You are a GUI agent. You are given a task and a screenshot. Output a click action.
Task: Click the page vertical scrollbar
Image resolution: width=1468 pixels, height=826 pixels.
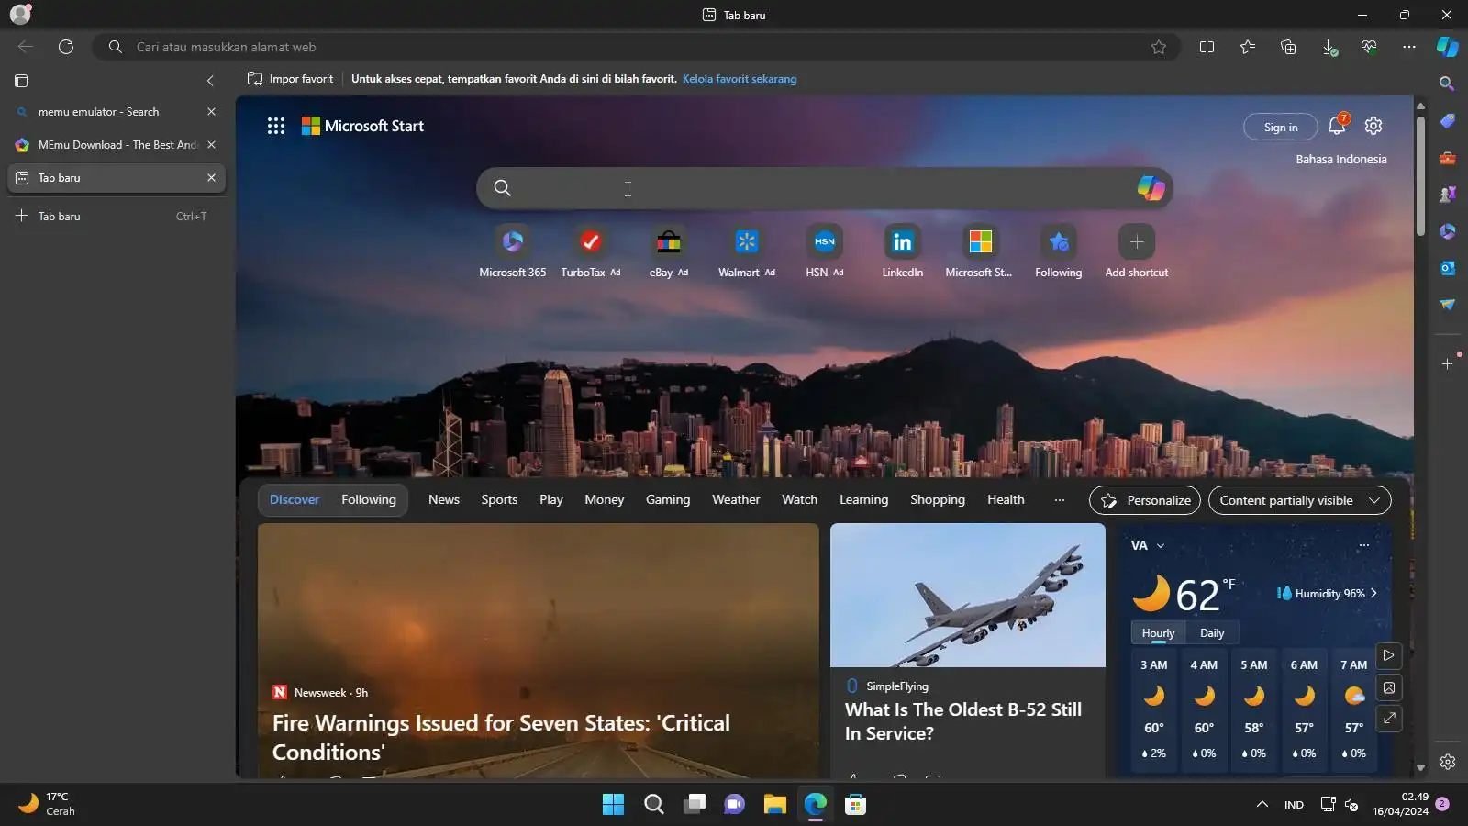click(x=1420, y=174)
